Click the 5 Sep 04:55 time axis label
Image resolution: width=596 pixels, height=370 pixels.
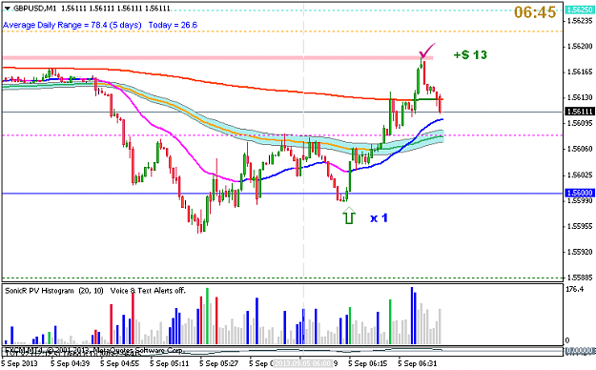tap(120, 363)
